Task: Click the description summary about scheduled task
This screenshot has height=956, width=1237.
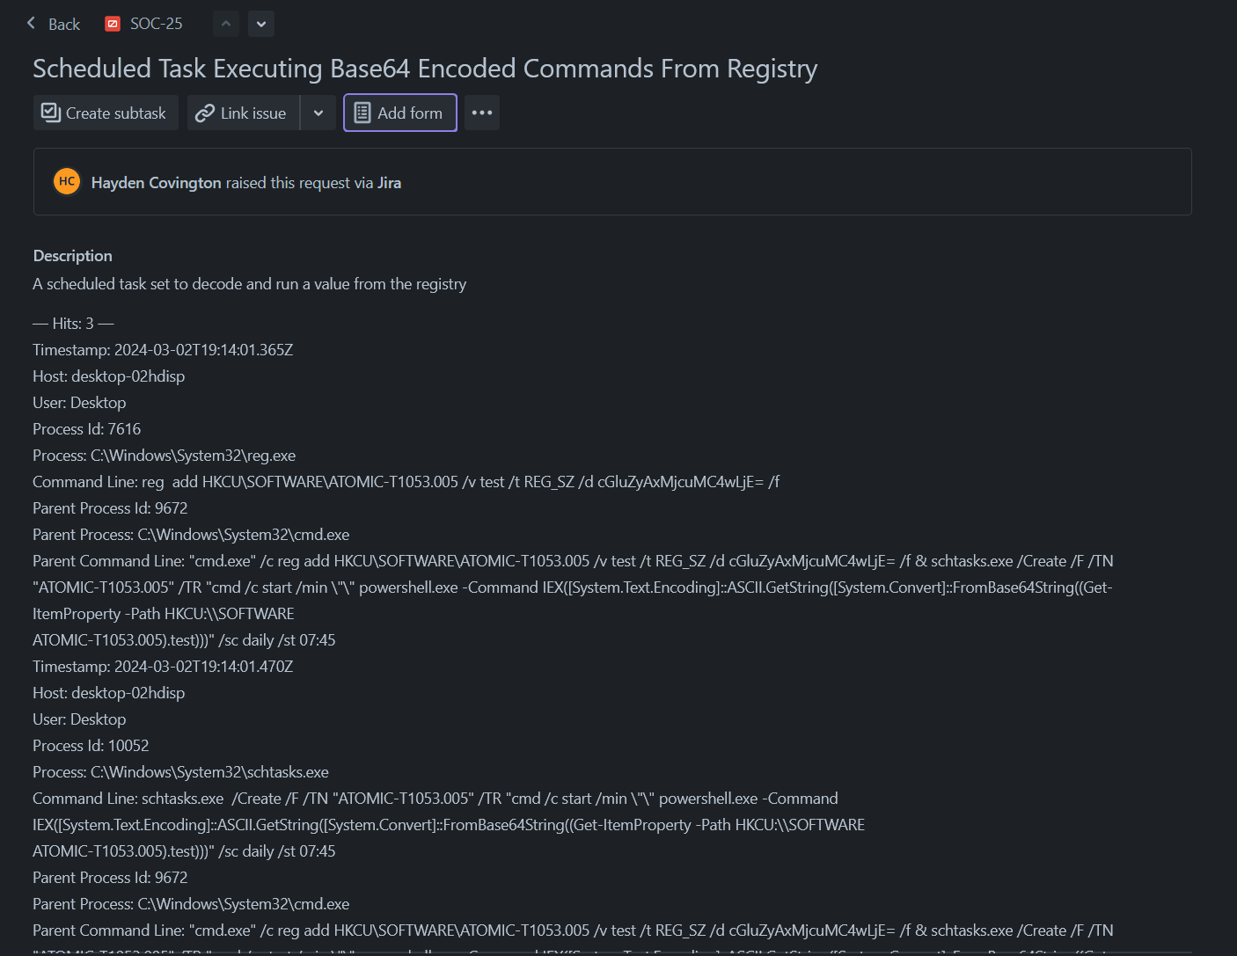Action: click(x=250, y=284)
